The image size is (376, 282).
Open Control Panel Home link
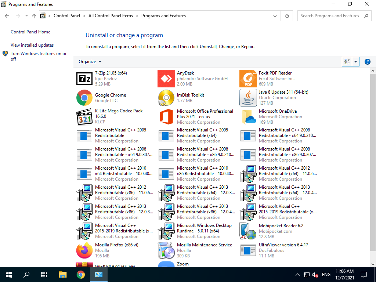[30, 32]
